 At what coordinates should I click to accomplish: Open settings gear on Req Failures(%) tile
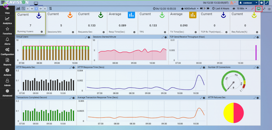[257, 32]
